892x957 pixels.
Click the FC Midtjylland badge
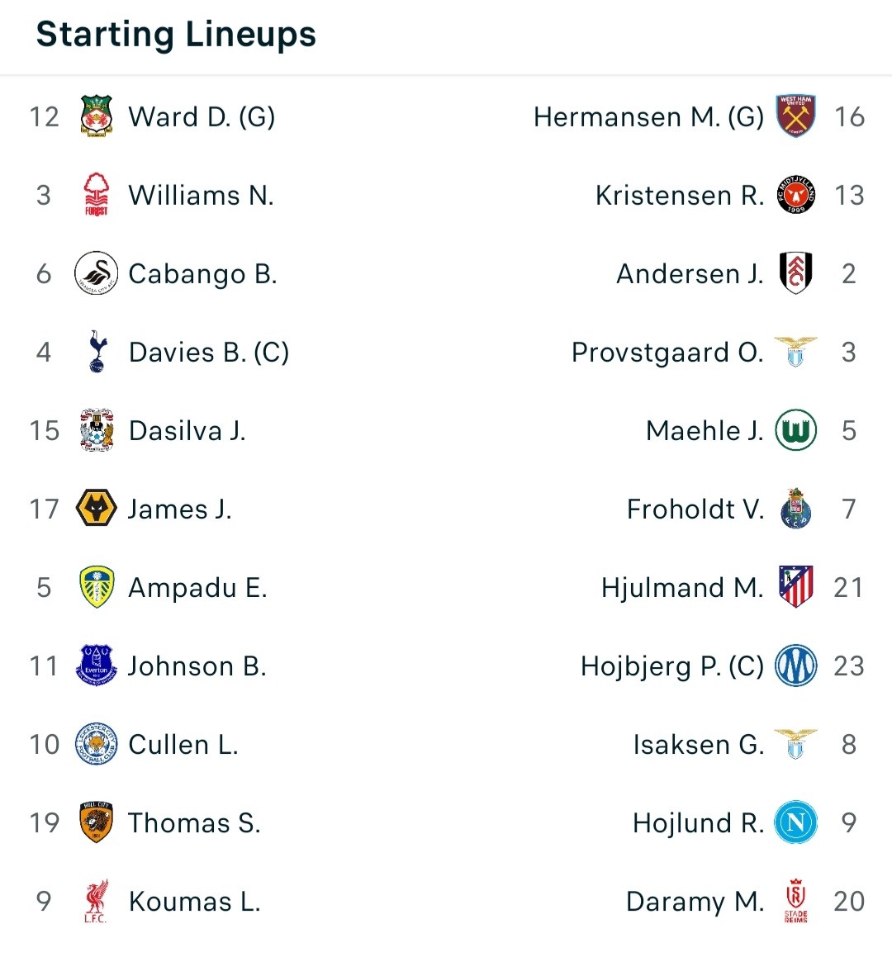coord(795,195)
